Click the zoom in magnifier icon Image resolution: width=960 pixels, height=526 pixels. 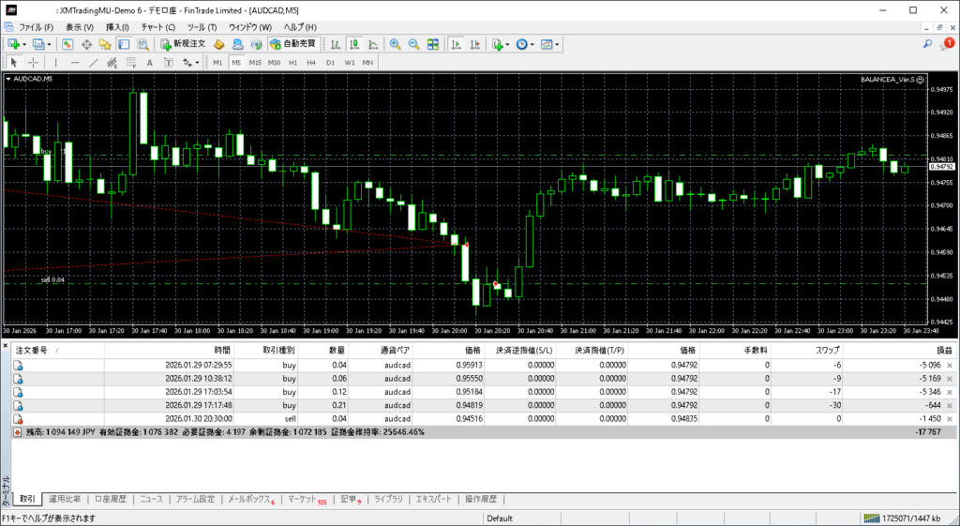(x=396, y=44)
